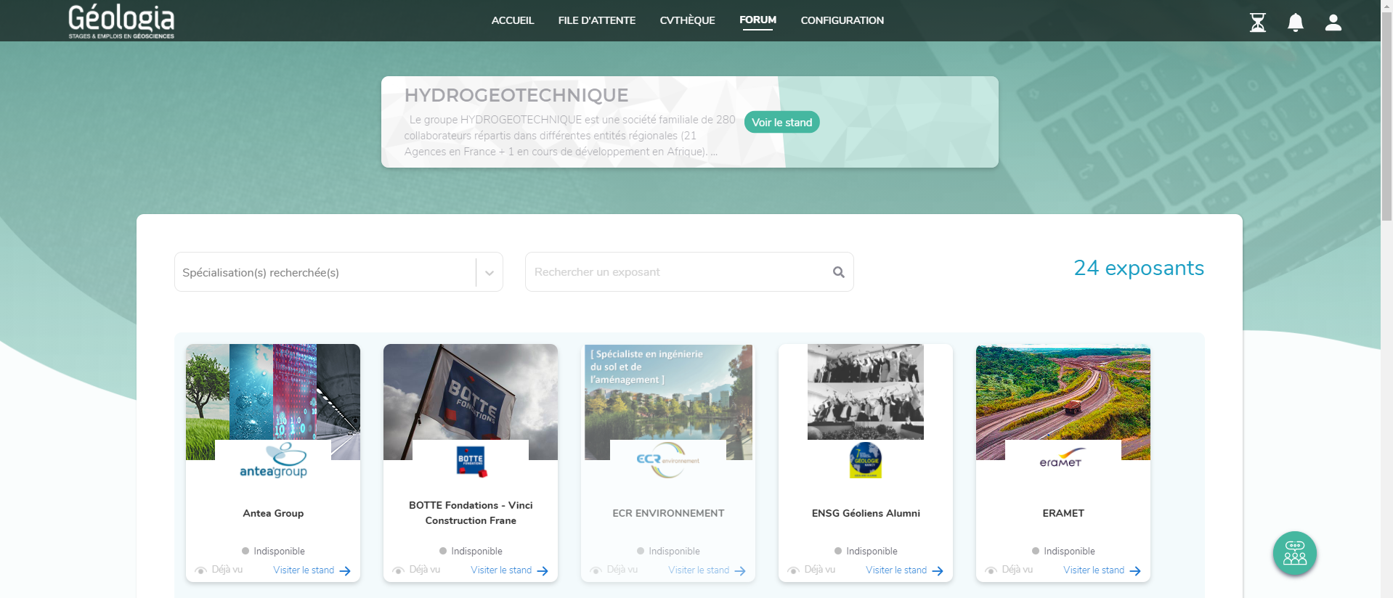Go to the FILE D'ATTENTE tab
Viewport: 1393px width, 598px height.
point(596,20)
